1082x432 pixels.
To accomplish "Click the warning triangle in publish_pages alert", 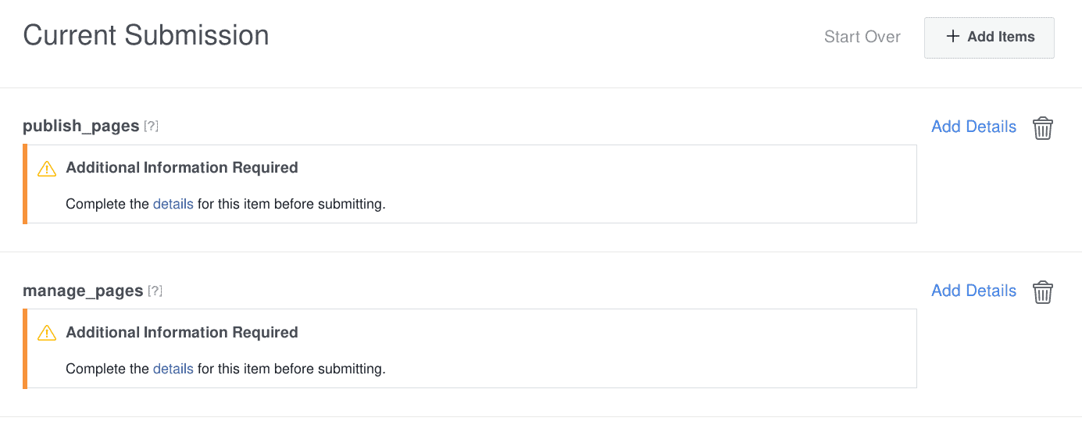I will (47, 168).
